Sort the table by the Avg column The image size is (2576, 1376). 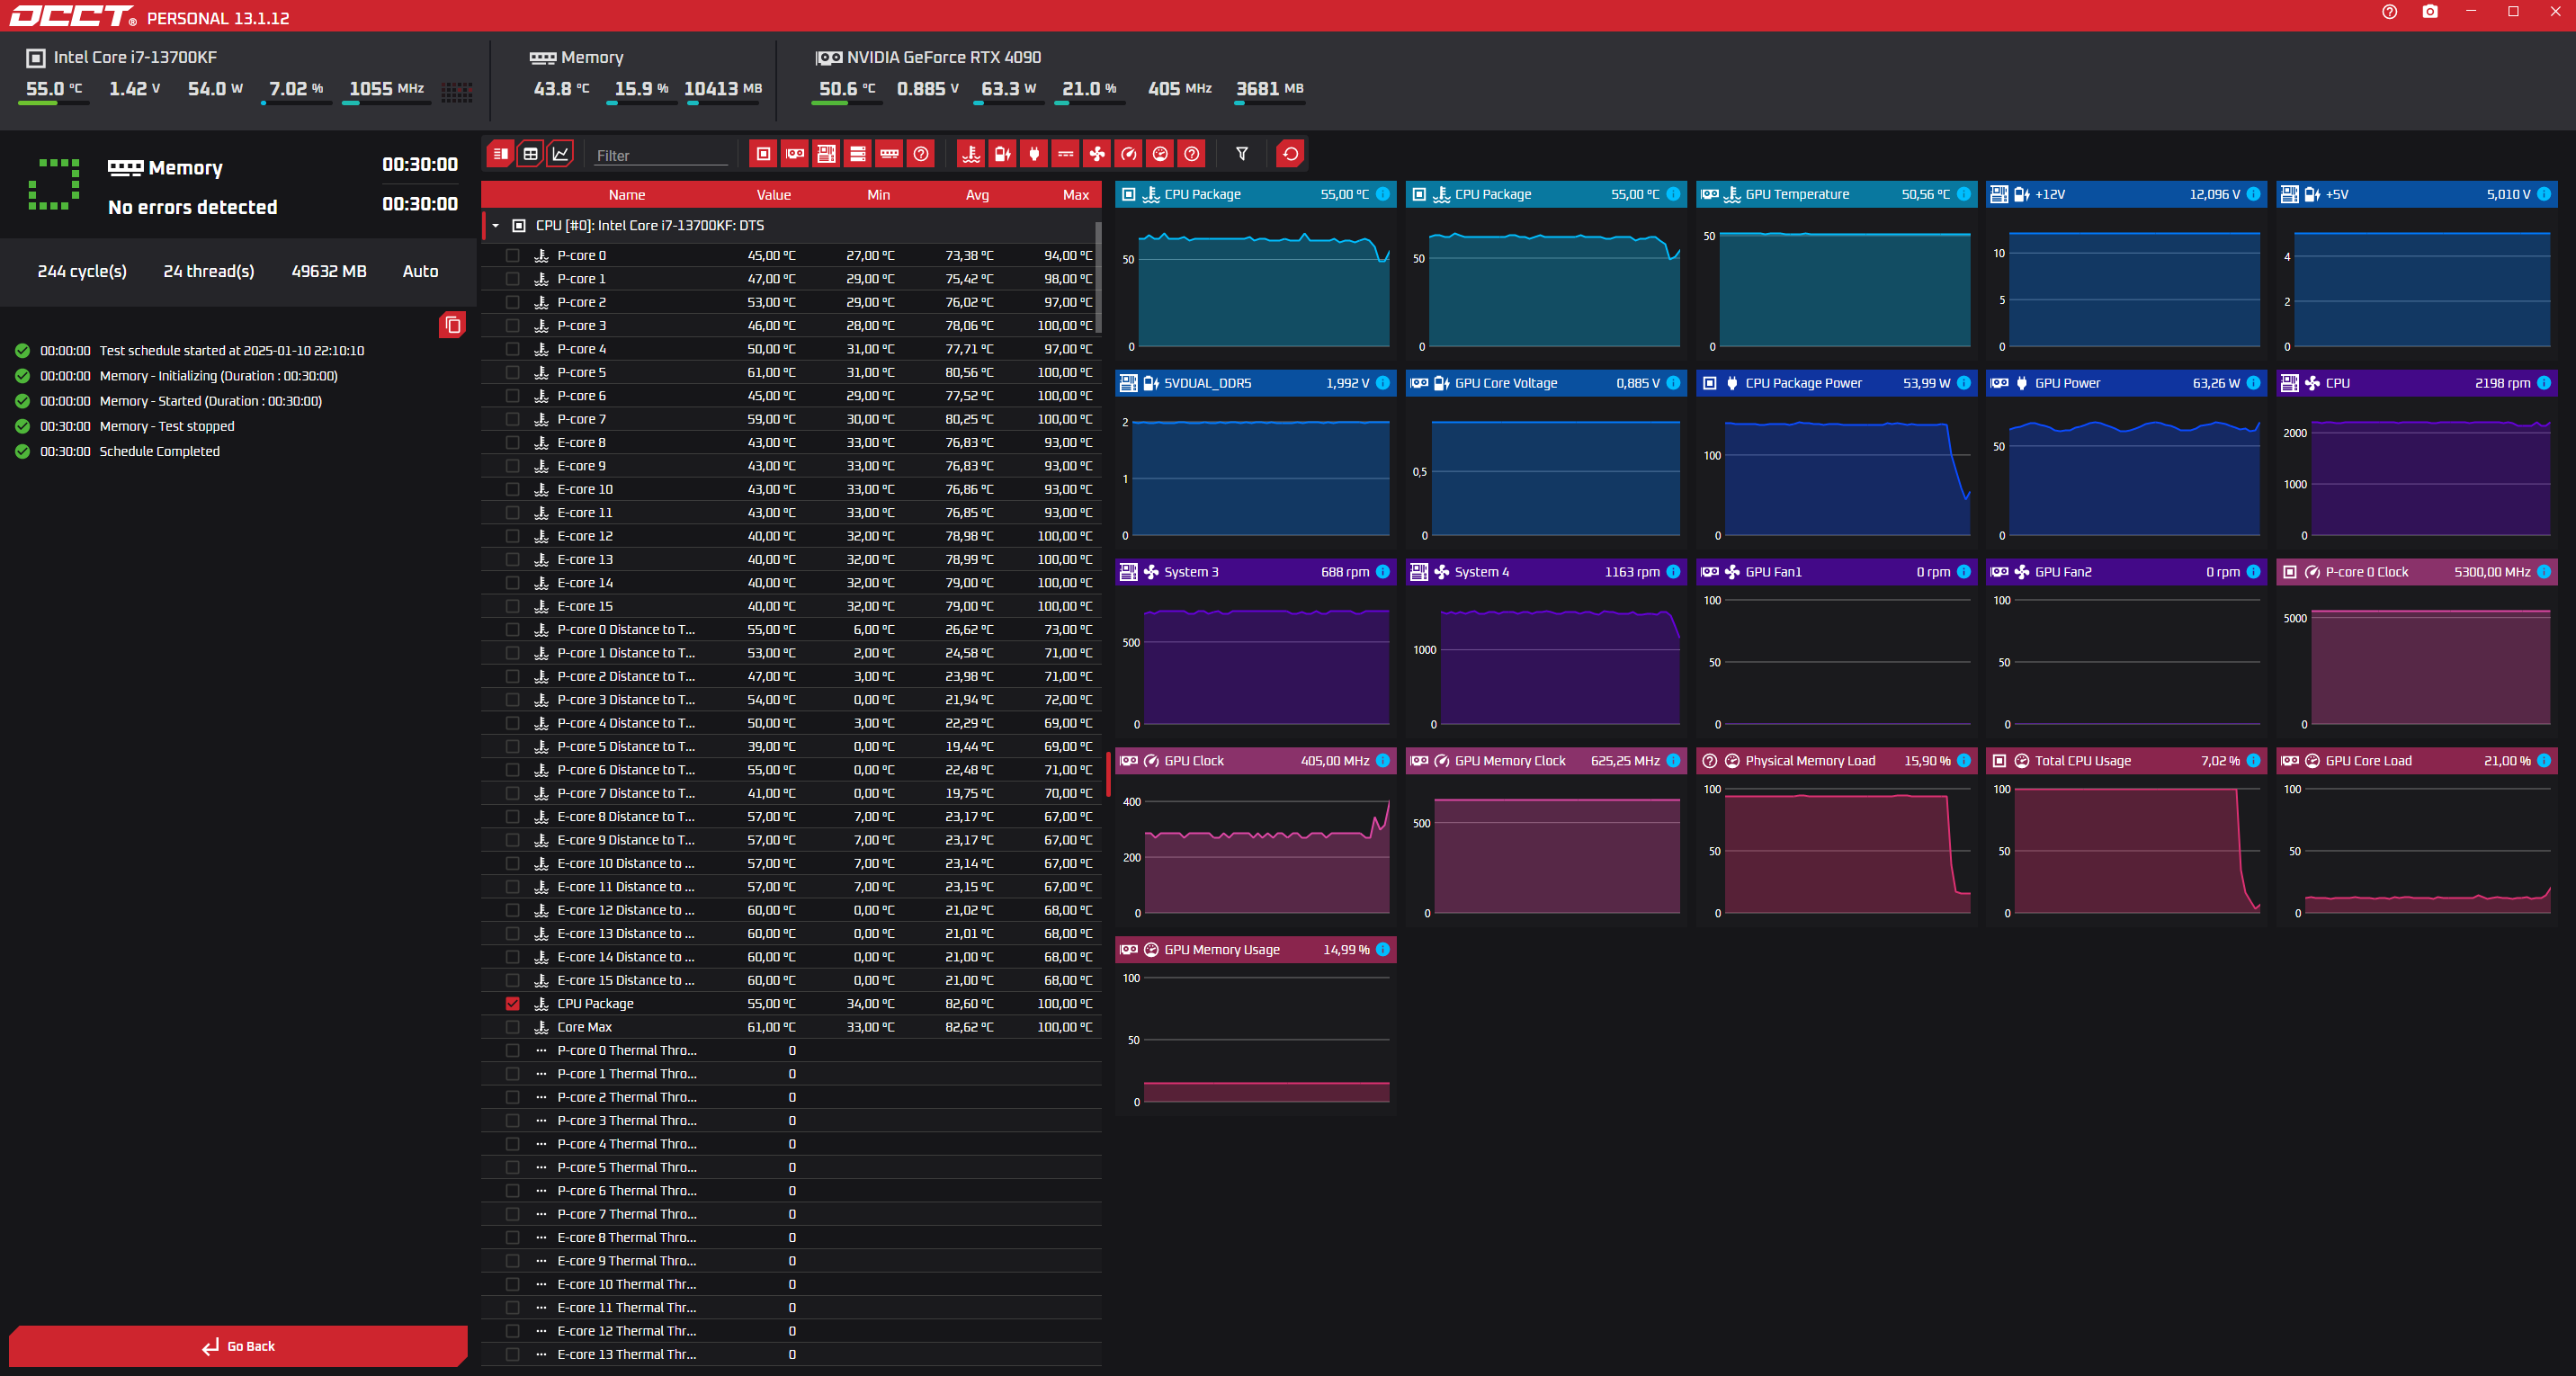point(976,195)
